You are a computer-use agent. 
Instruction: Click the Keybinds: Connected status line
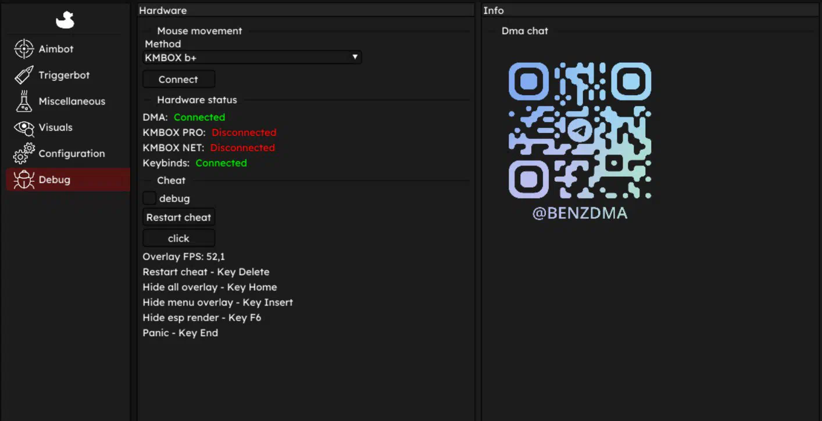tap(195, 163)
